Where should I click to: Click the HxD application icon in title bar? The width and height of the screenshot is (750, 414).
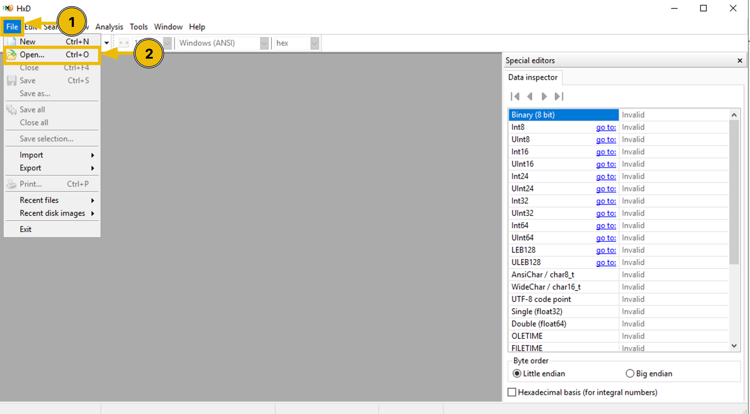[8, 8]
